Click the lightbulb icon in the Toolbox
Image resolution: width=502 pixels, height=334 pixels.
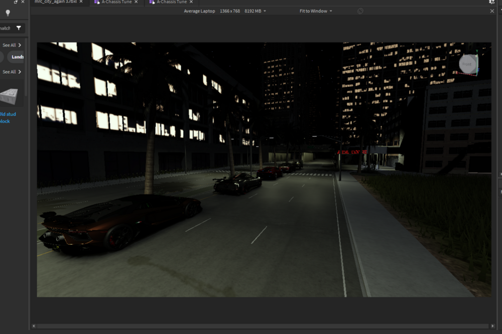click(8, 13)
